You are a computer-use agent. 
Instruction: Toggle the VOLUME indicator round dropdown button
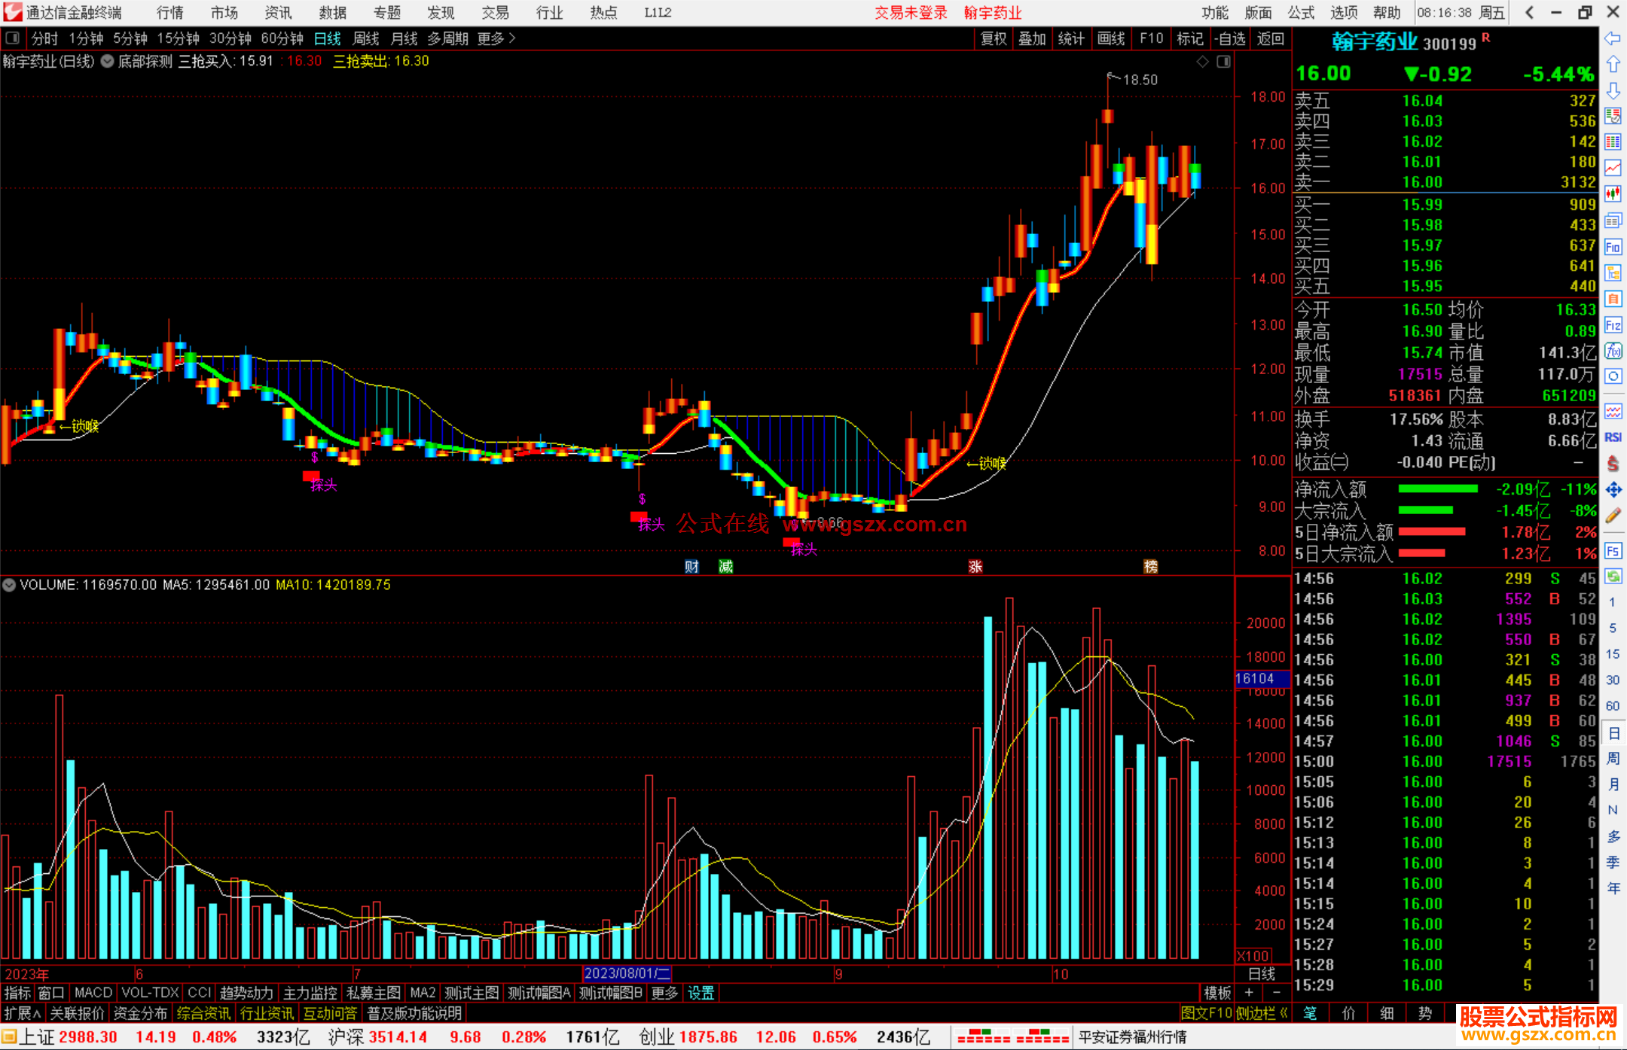[x=9, y=585]
